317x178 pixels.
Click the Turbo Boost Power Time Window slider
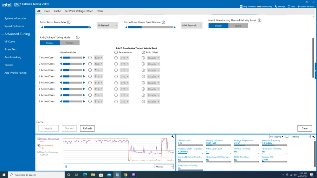pos(150,27)
